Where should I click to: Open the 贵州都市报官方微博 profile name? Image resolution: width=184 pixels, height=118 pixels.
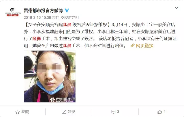pos(43,11)
